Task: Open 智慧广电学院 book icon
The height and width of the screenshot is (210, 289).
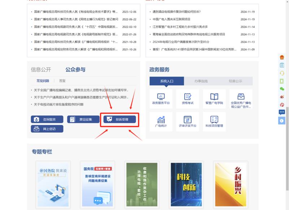Action: [214, 97]
